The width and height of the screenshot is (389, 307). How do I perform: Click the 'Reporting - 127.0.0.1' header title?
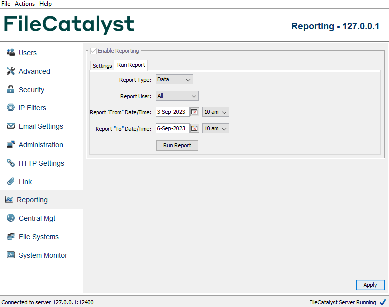[335, 26]
